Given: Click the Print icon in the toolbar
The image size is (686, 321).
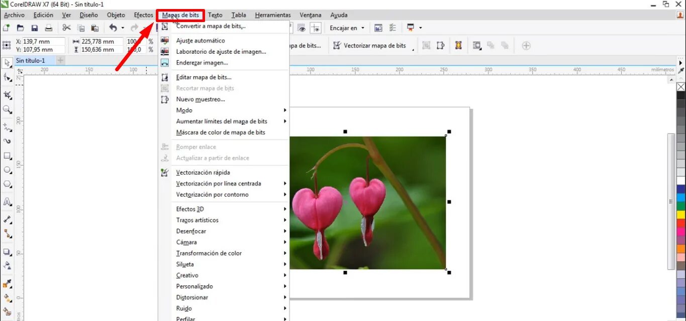Looking at the screenshot, I should pyautogui.click(x=49, y=28).
